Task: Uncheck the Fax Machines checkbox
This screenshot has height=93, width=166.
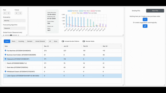Action: pos(5,51)
